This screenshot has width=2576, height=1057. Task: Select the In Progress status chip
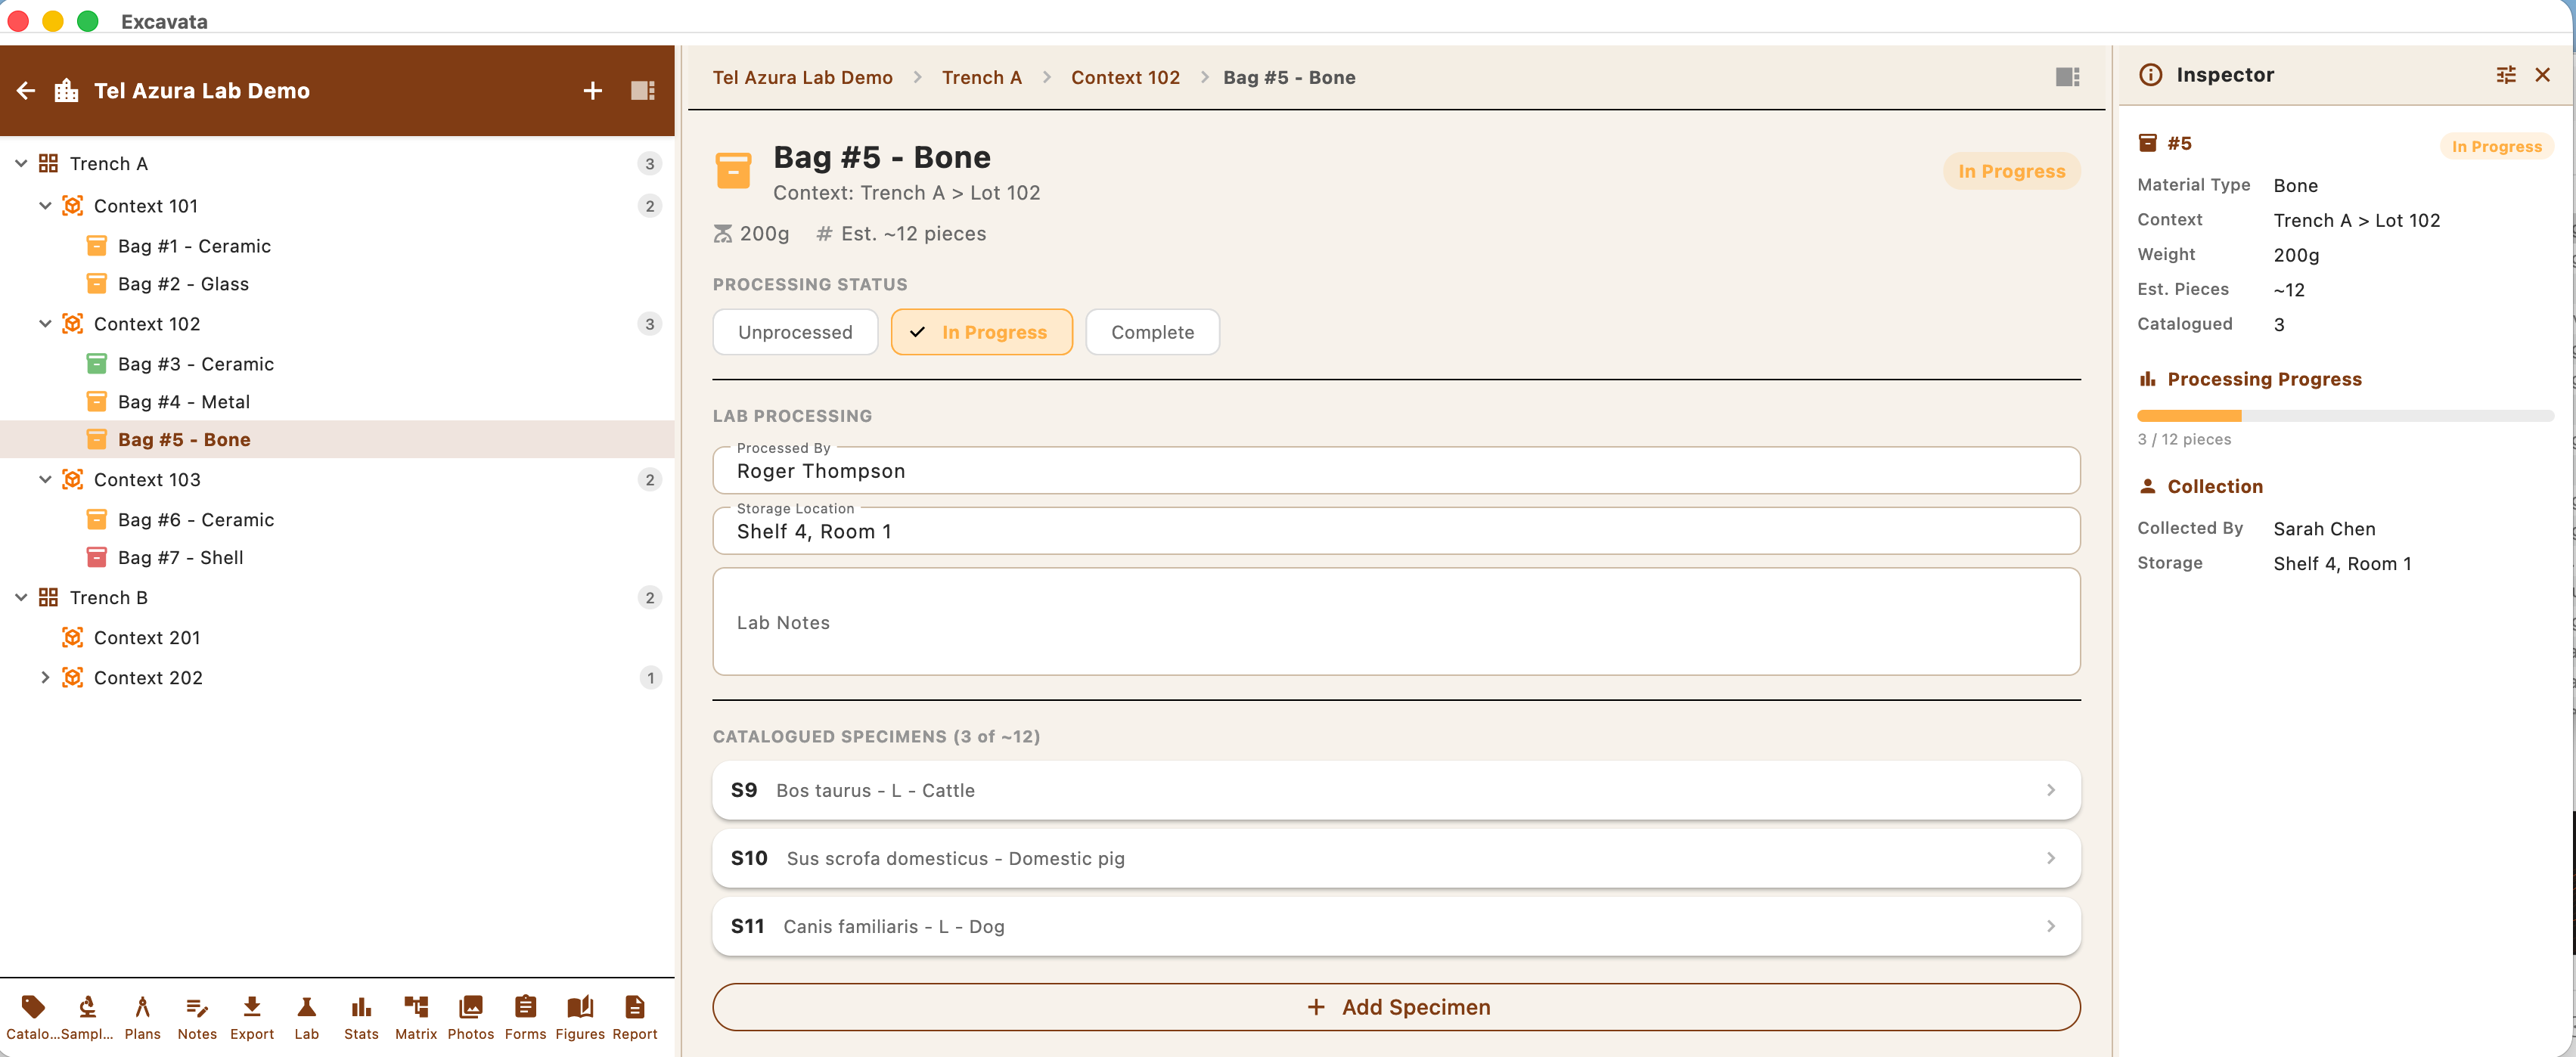click(x=981, y=332)
